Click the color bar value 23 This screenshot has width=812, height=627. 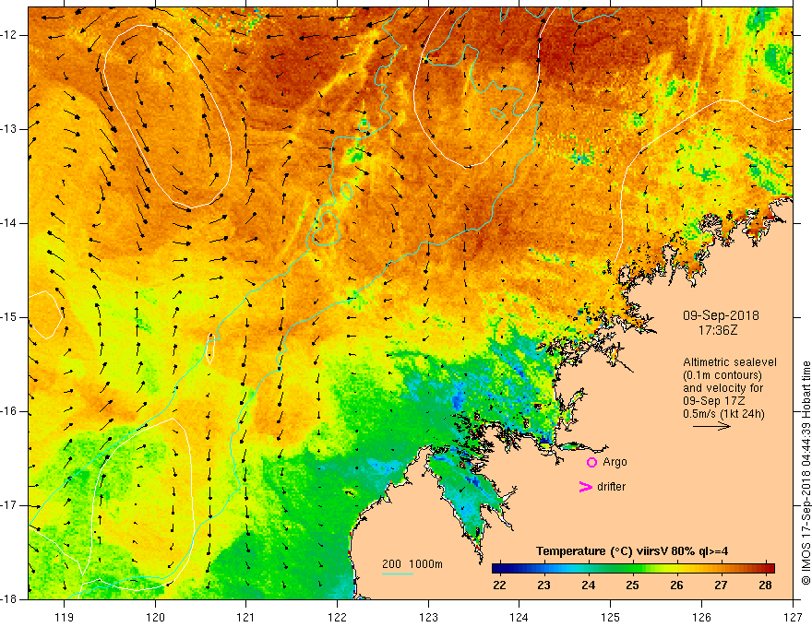(543, 586)
